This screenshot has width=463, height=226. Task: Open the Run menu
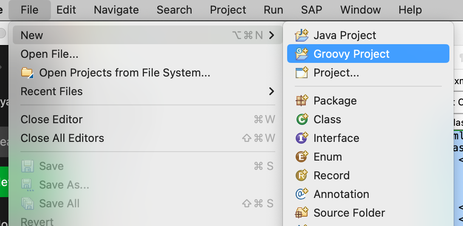(273, 10)
